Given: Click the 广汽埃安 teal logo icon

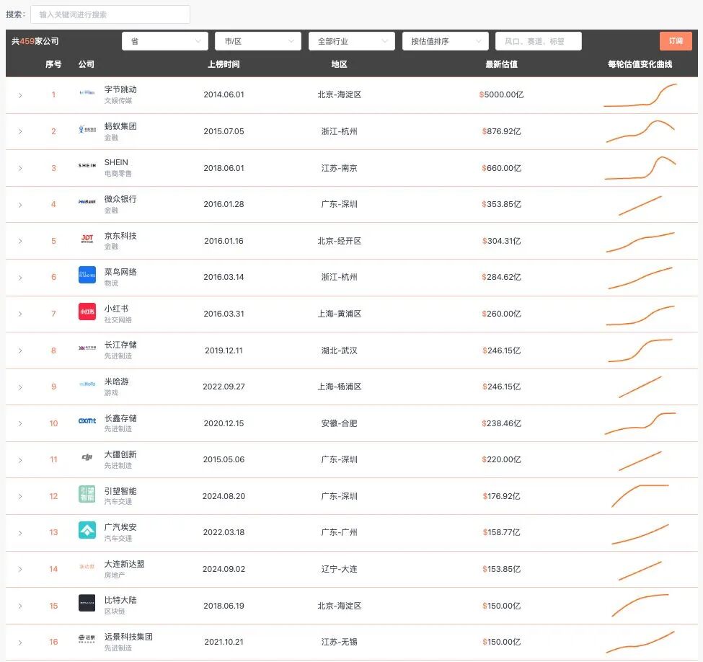Looking at the screenshot, I should coord(87,530).
